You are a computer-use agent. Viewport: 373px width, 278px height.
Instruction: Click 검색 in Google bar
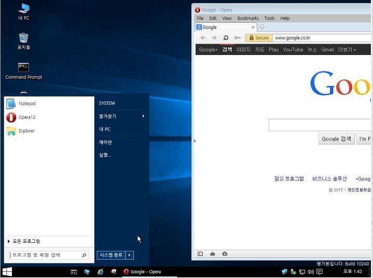(227, 50)
